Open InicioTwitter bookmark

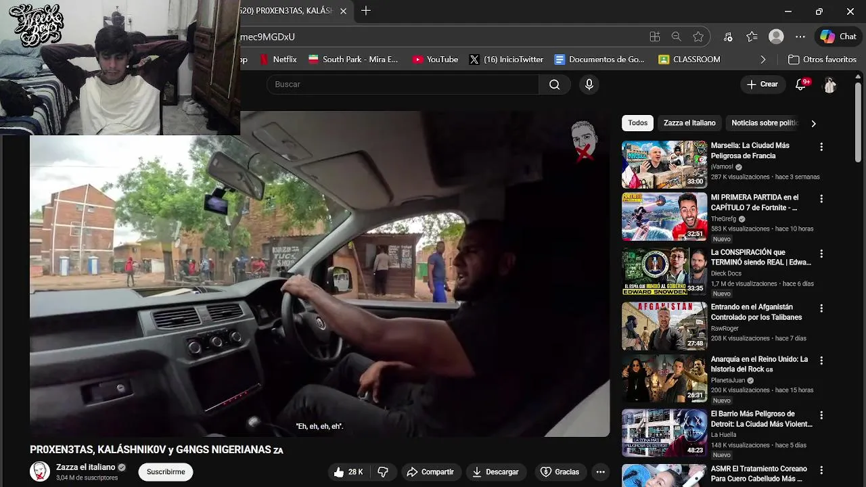506,60
